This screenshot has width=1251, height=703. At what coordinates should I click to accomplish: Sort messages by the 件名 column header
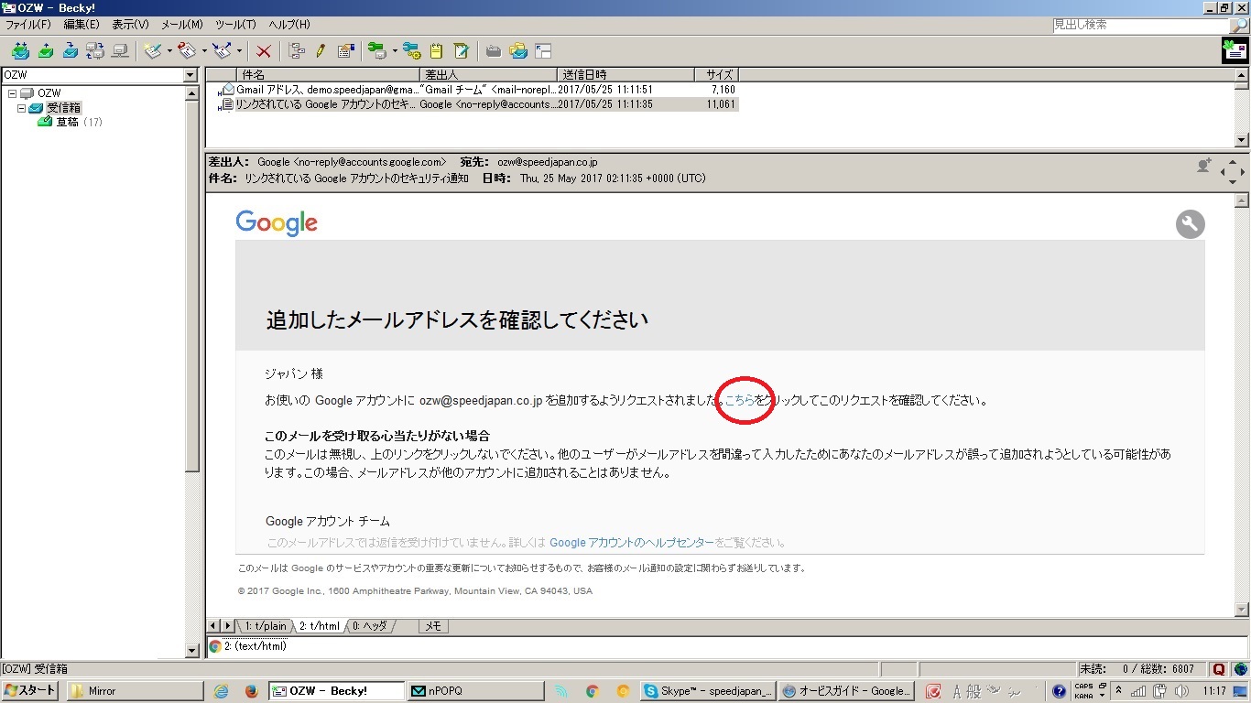(329, 74)
